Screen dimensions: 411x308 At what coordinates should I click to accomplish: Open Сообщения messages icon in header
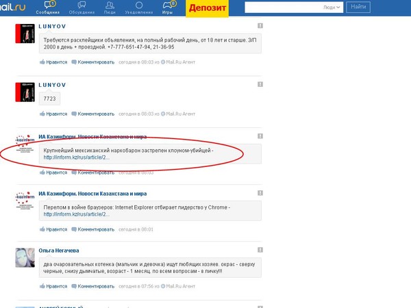pos(48,8)
